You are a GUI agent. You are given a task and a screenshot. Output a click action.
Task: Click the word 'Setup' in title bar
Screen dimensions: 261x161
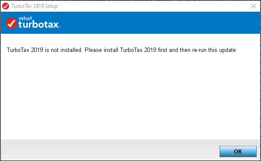pos(51,6)
